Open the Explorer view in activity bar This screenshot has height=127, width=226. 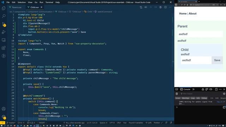[x=4, y=8]
